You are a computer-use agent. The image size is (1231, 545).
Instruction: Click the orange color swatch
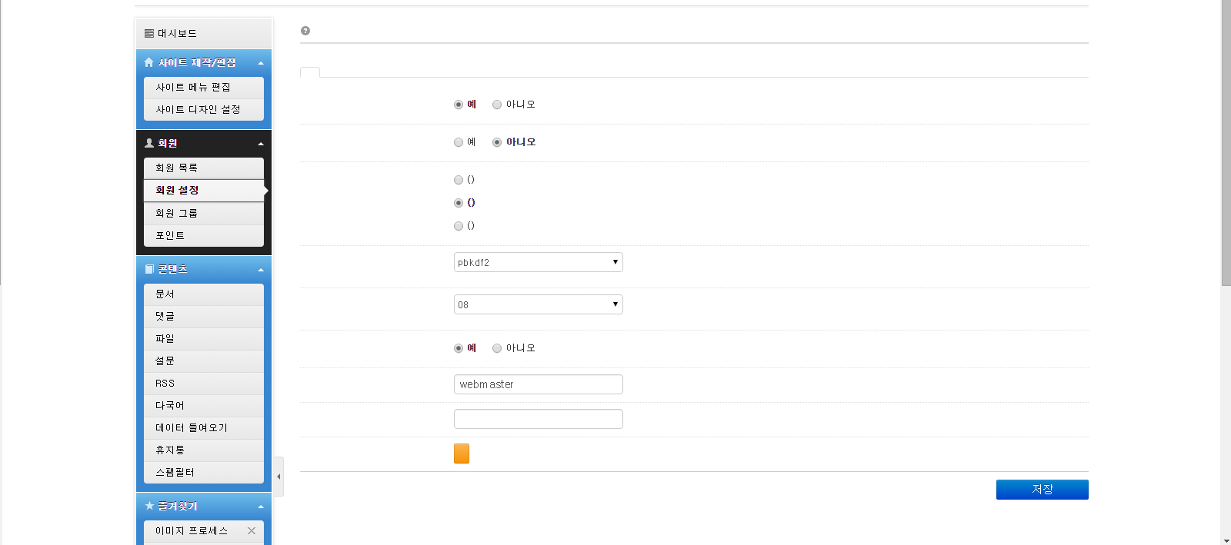pyautogui.click(x=462, y=454)
